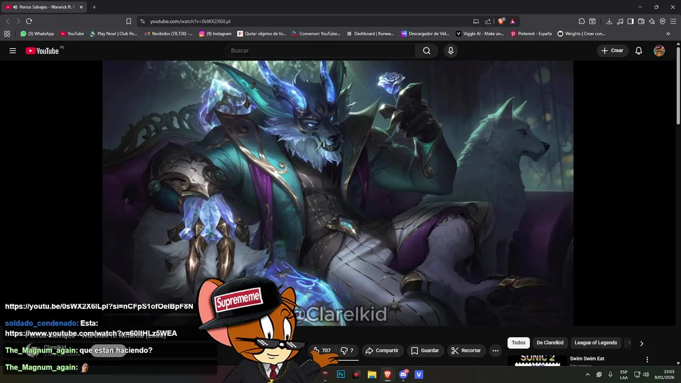This screenshot has height=383, width=681.
Task: Show hidden system tray icons chevron
Action: pyautogui.click(x=587, y=374)
